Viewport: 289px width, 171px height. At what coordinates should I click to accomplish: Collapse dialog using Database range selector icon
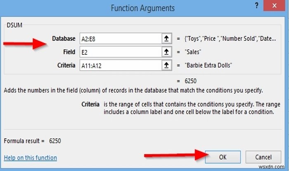coord(167,39)
